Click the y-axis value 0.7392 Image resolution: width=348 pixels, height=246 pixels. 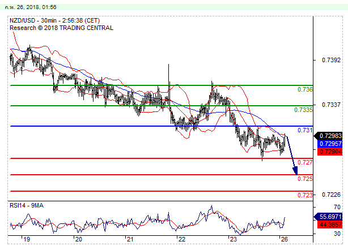pyautogui.click(x=331, y=60)
